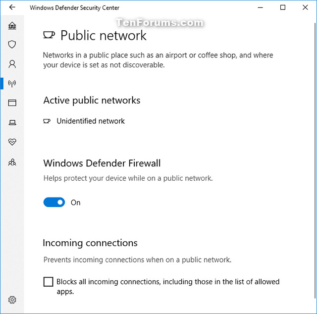Image resolution: width=317 pixels, height=314 pixels.
Task: Close the Windows Defender Security Center window
Action: click(305, 7)
